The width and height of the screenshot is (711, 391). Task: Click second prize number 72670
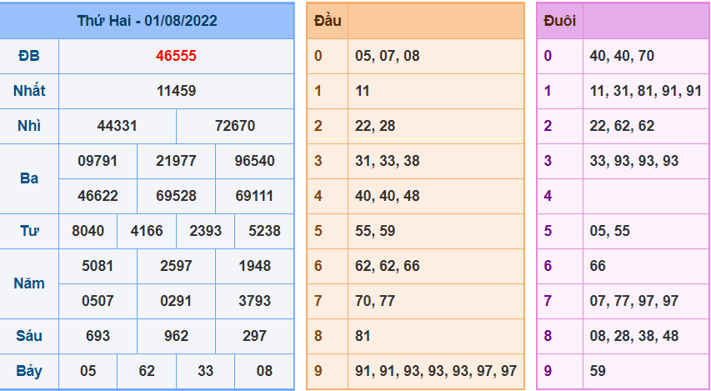[x=235, y=126]
